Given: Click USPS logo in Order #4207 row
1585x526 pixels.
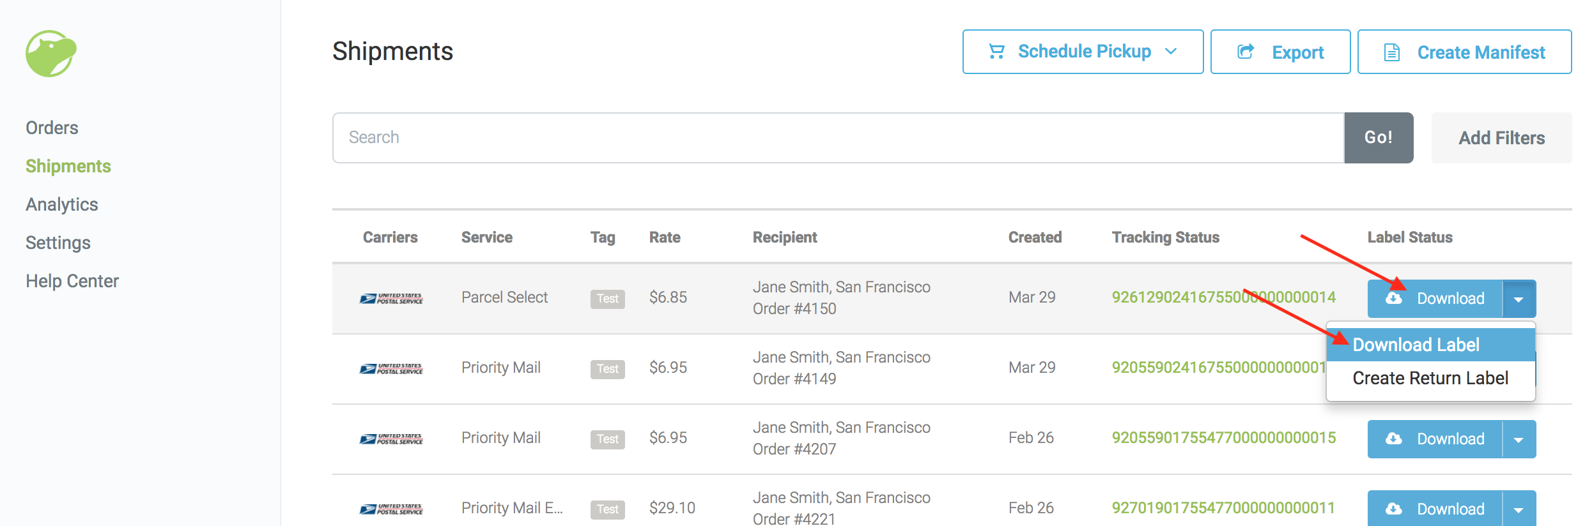Looking at the screenshot, I should (x=391, y=439).
